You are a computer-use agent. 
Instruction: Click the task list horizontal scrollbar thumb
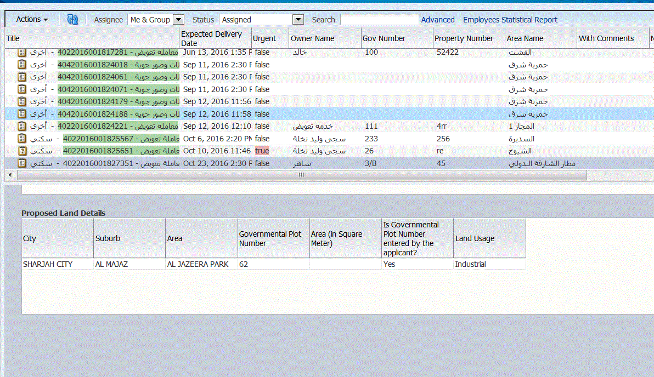(x=302, y=175)
